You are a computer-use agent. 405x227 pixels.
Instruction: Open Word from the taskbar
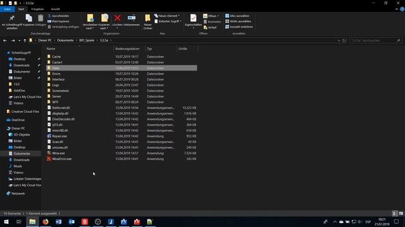[59, 221]
